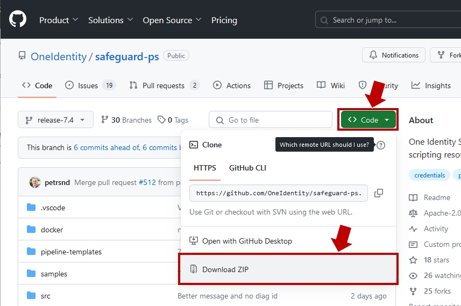Open the src folder
This screenshot has width=461, height=306.
45,296
